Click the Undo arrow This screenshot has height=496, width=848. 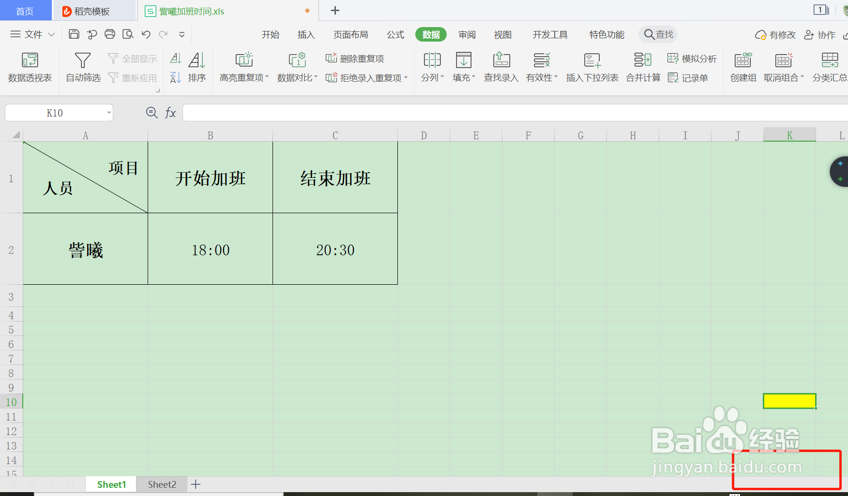click(146, 34)
